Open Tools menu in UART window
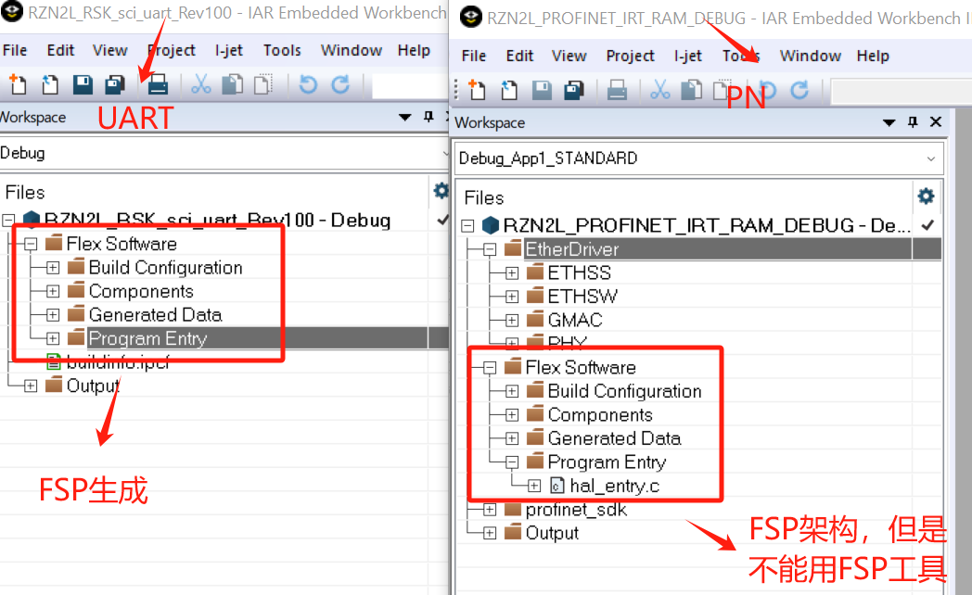This screenshot has height=595, width=972. (282, 50)
